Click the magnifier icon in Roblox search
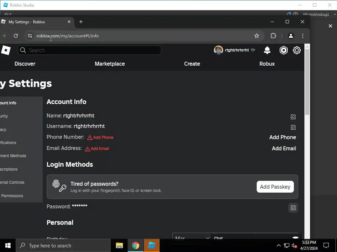The height and width of the screenshot is (252, 337). tap(23, 50)
